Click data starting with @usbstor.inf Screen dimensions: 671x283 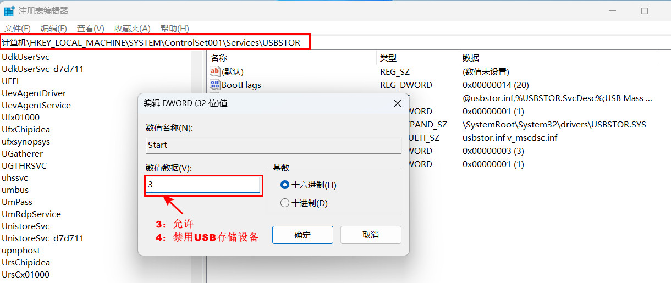(x=557, y=98)
